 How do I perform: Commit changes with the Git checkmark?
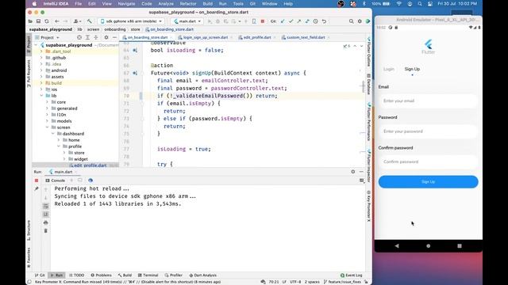click(x=291, y=21)
